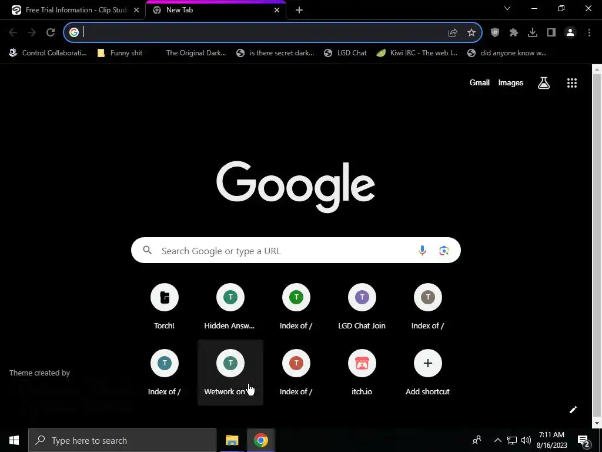
Task: Open the Google apps grid icon
Action: [x=572, y=83]
